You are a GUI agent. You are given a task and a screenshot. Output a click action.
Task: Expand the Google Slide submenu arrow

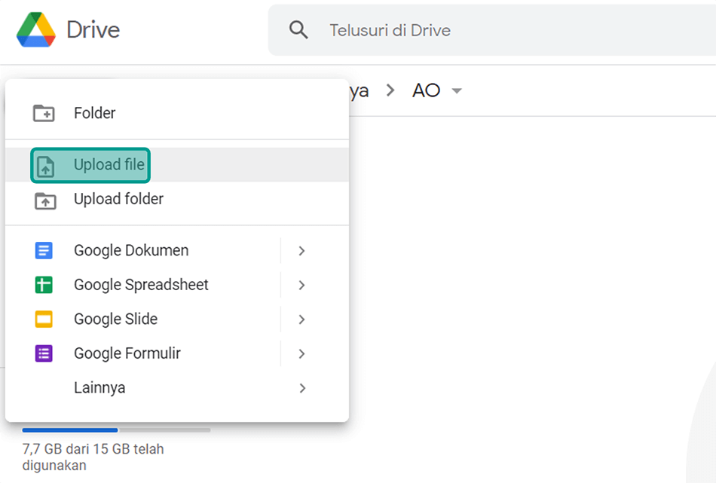(x=301, y=319)
